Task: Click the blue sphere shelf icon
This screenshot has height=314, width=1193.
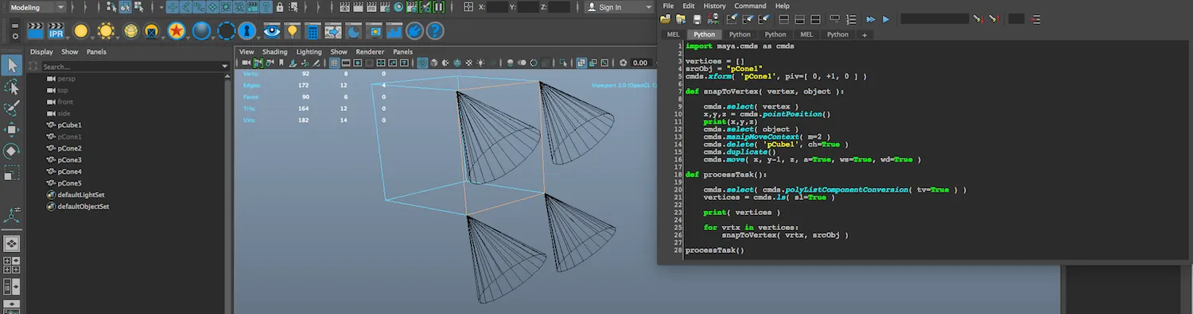Action: (201, 32)
